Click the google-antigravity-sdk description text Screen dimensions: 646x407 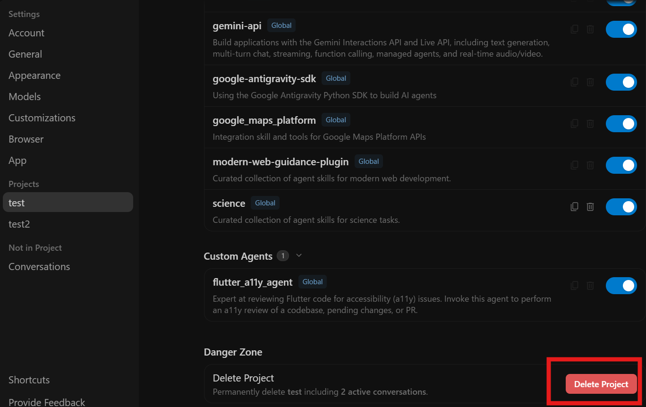pyautogui.click(x=324, y=95)
